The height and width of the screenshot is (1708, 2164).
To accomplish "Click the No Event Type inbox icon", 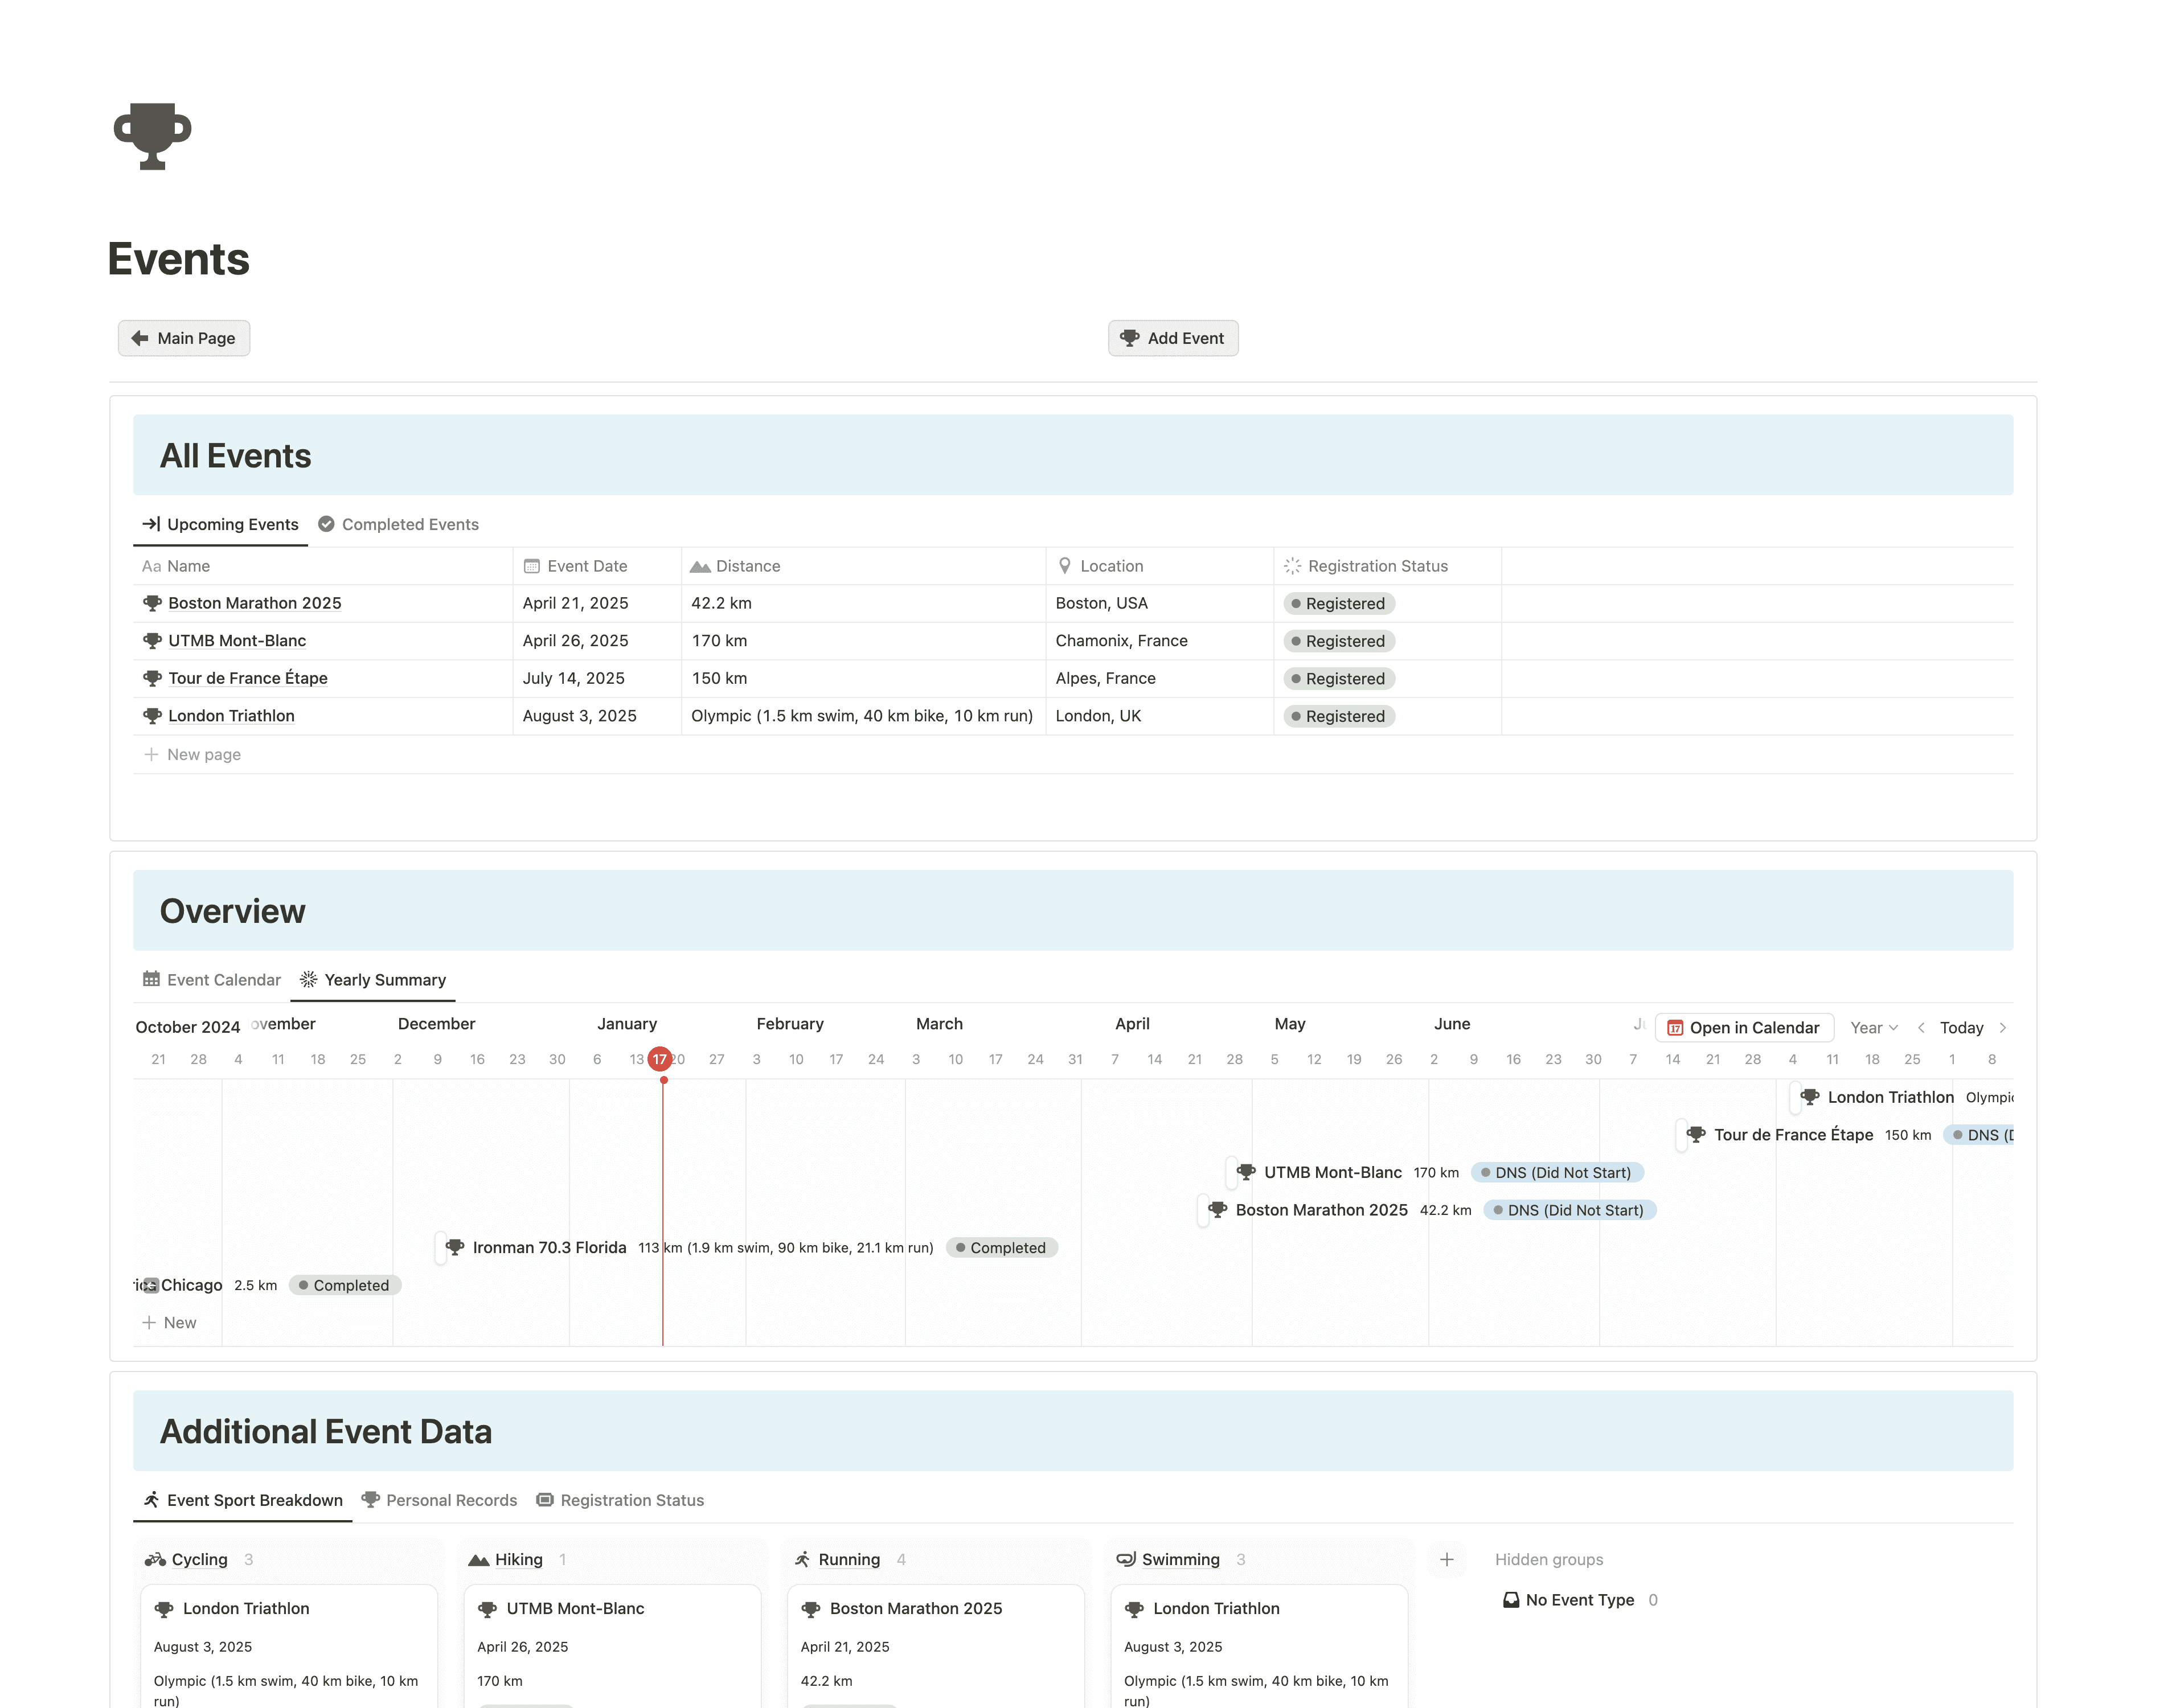I will pyautogui.click(x=1511, y=1600).
